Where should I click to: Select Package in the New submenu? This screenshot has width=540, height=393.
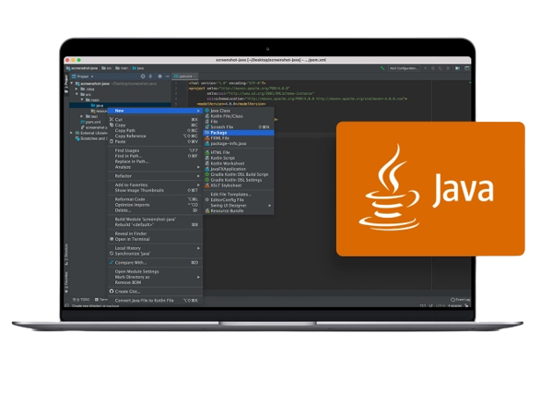[x=239, y=132]
